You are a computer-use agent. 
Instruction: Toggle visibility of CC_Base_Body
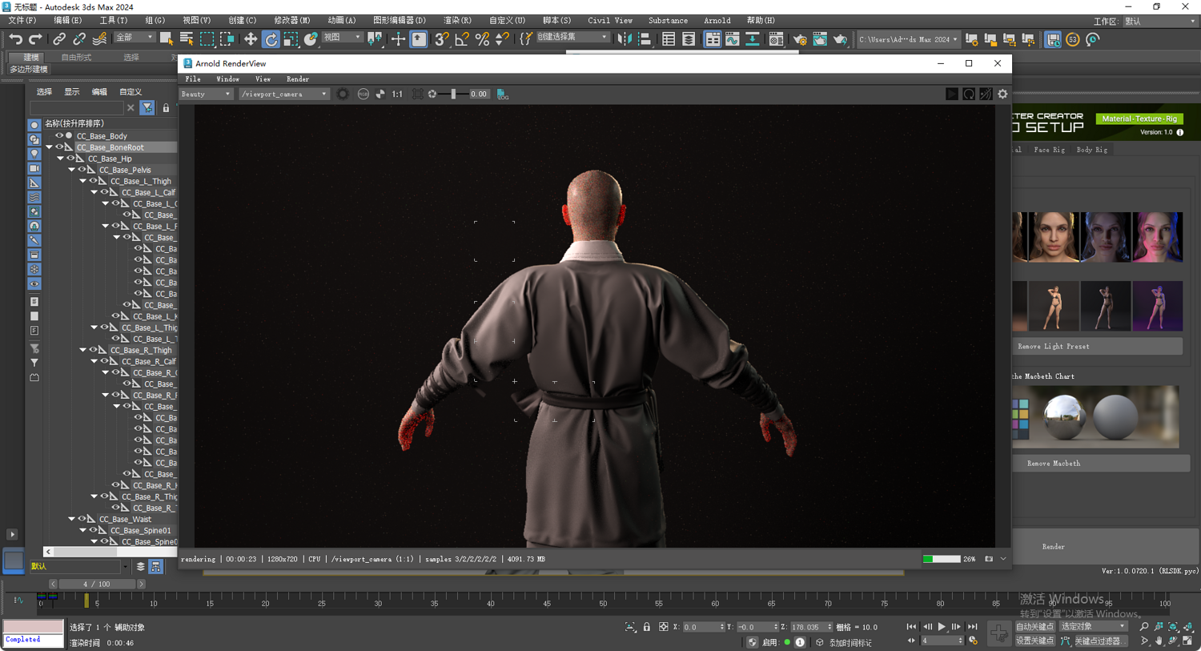click(58, 136)
